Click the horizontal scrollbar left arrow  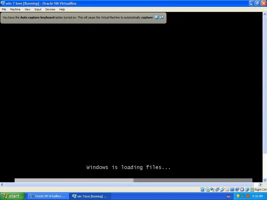tap(2, 184)
